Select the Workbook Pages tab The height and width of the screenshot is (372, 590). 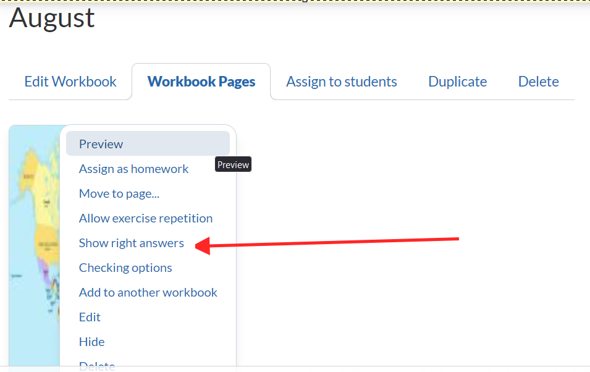tap(201, 82)
